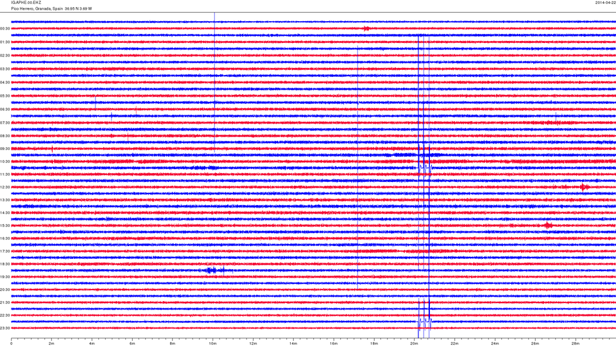Select the 10:30 time label

tap(5, 161)
